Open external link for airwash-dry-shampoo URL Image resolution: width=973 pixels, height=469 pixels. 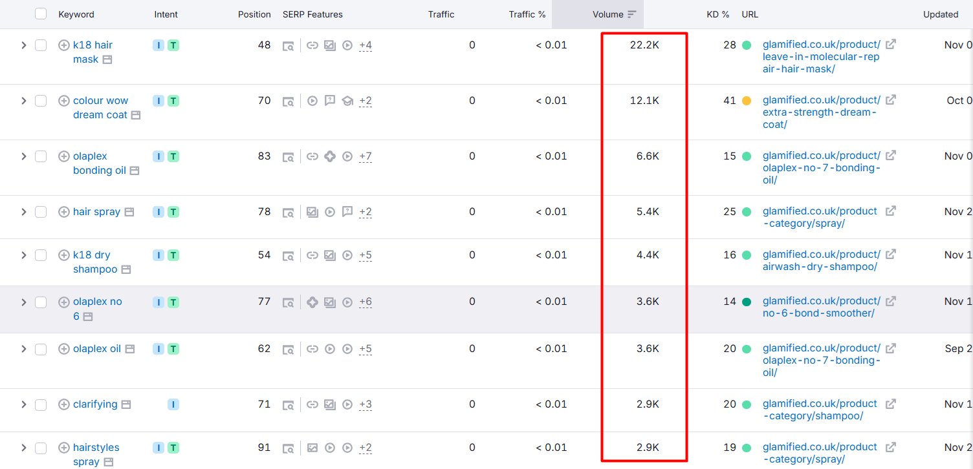[x=891, y=255]
